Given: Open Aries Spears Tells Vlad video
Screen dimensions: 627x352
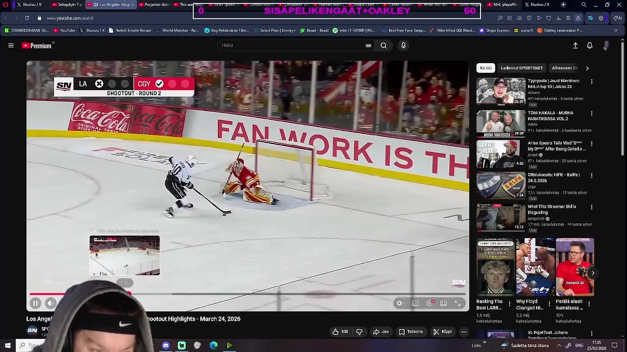Looking at the screenshot, I should (x=501, y=154).
